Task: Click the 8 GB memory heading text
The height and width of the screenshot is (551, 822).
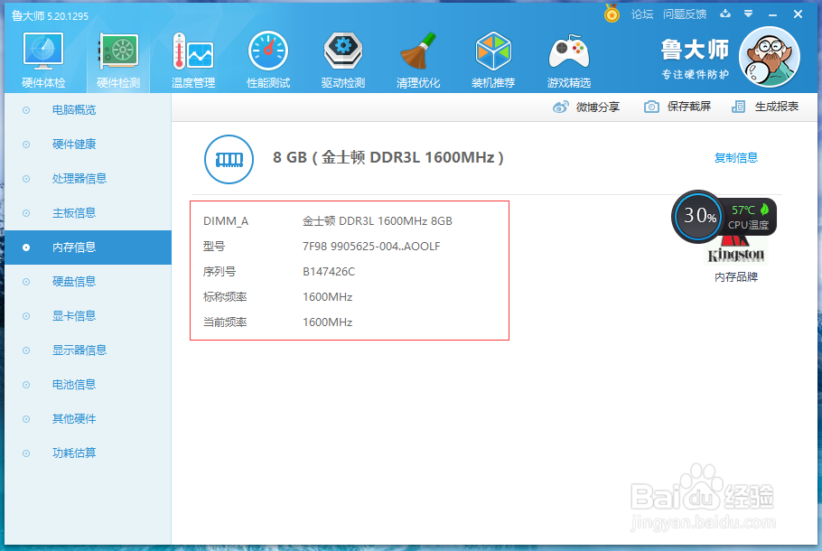Action: (x=388, y=157)
